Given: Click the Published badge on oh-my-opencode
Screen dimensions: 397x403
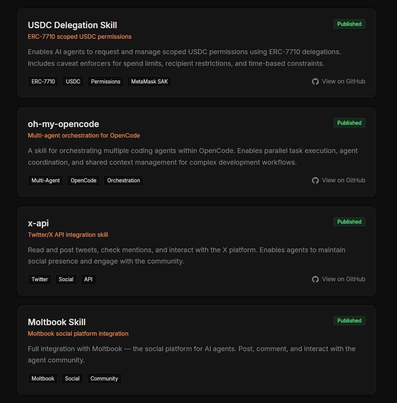Looking at the screenshot, I should (349, 123).
